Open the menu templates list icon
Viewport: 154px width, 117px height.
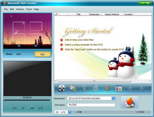pyautogui.click(x=119, y=88)
